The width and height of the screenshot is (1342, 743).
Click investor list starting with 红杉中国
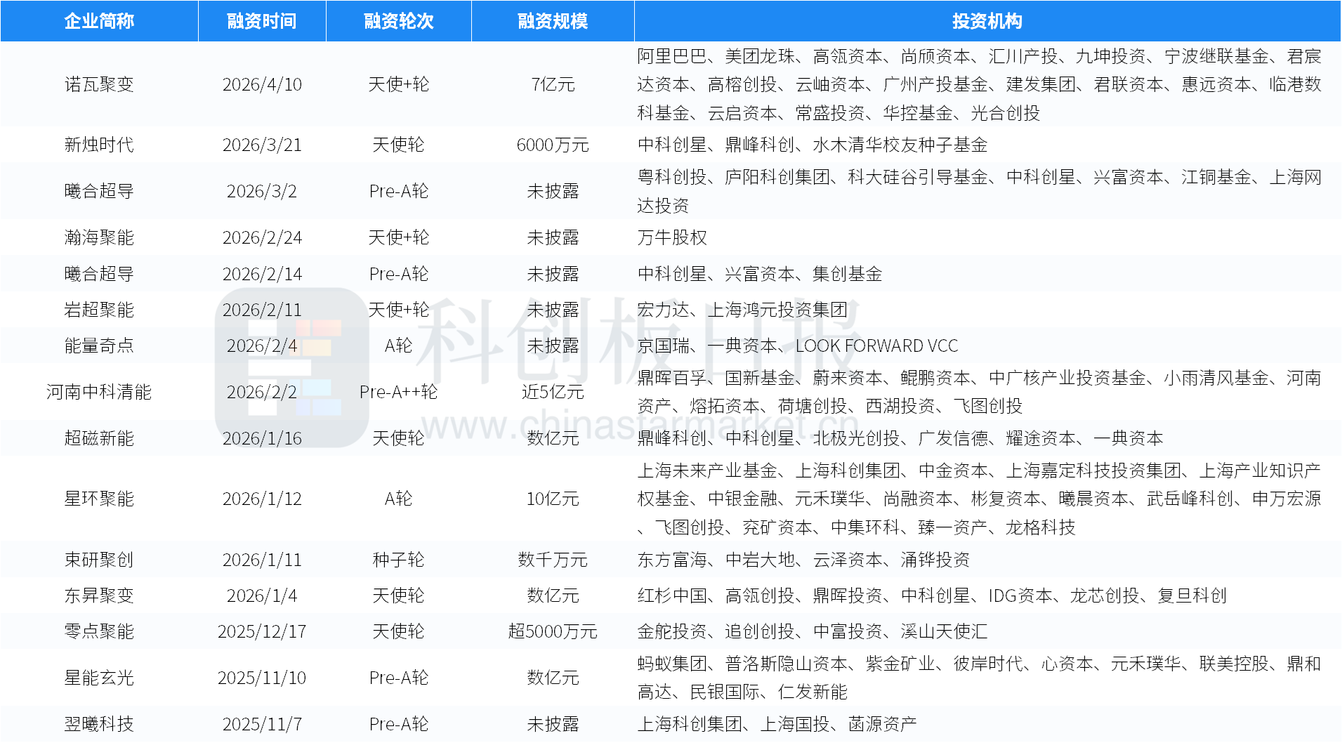[932, 596]
